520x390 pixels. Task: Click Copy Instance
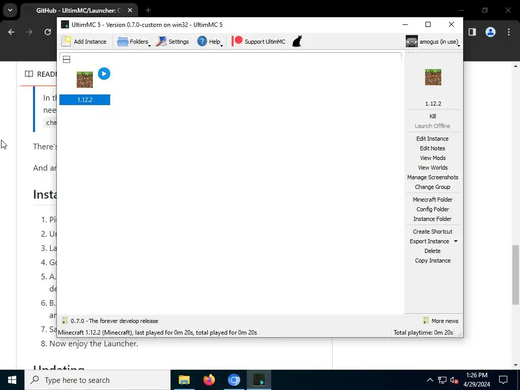(x=433, y=261)
